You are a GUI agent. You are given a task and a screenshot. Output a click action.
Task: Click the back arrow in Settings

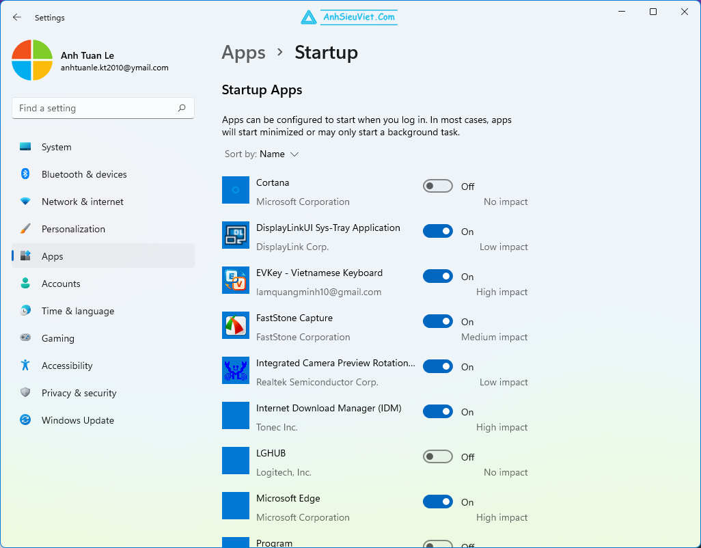click(17, 18)
